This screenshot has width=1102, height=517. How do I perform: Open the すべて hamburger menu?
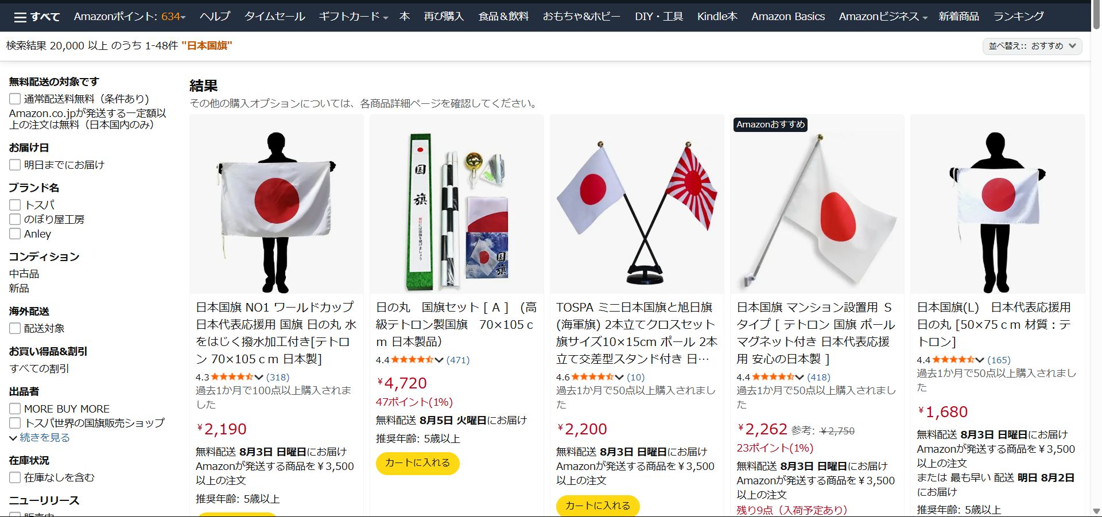tap(37, 17)
